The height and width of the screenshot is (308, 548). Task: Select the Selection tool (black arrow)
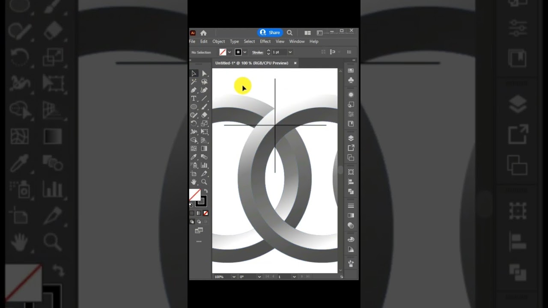tap(194, 74)
